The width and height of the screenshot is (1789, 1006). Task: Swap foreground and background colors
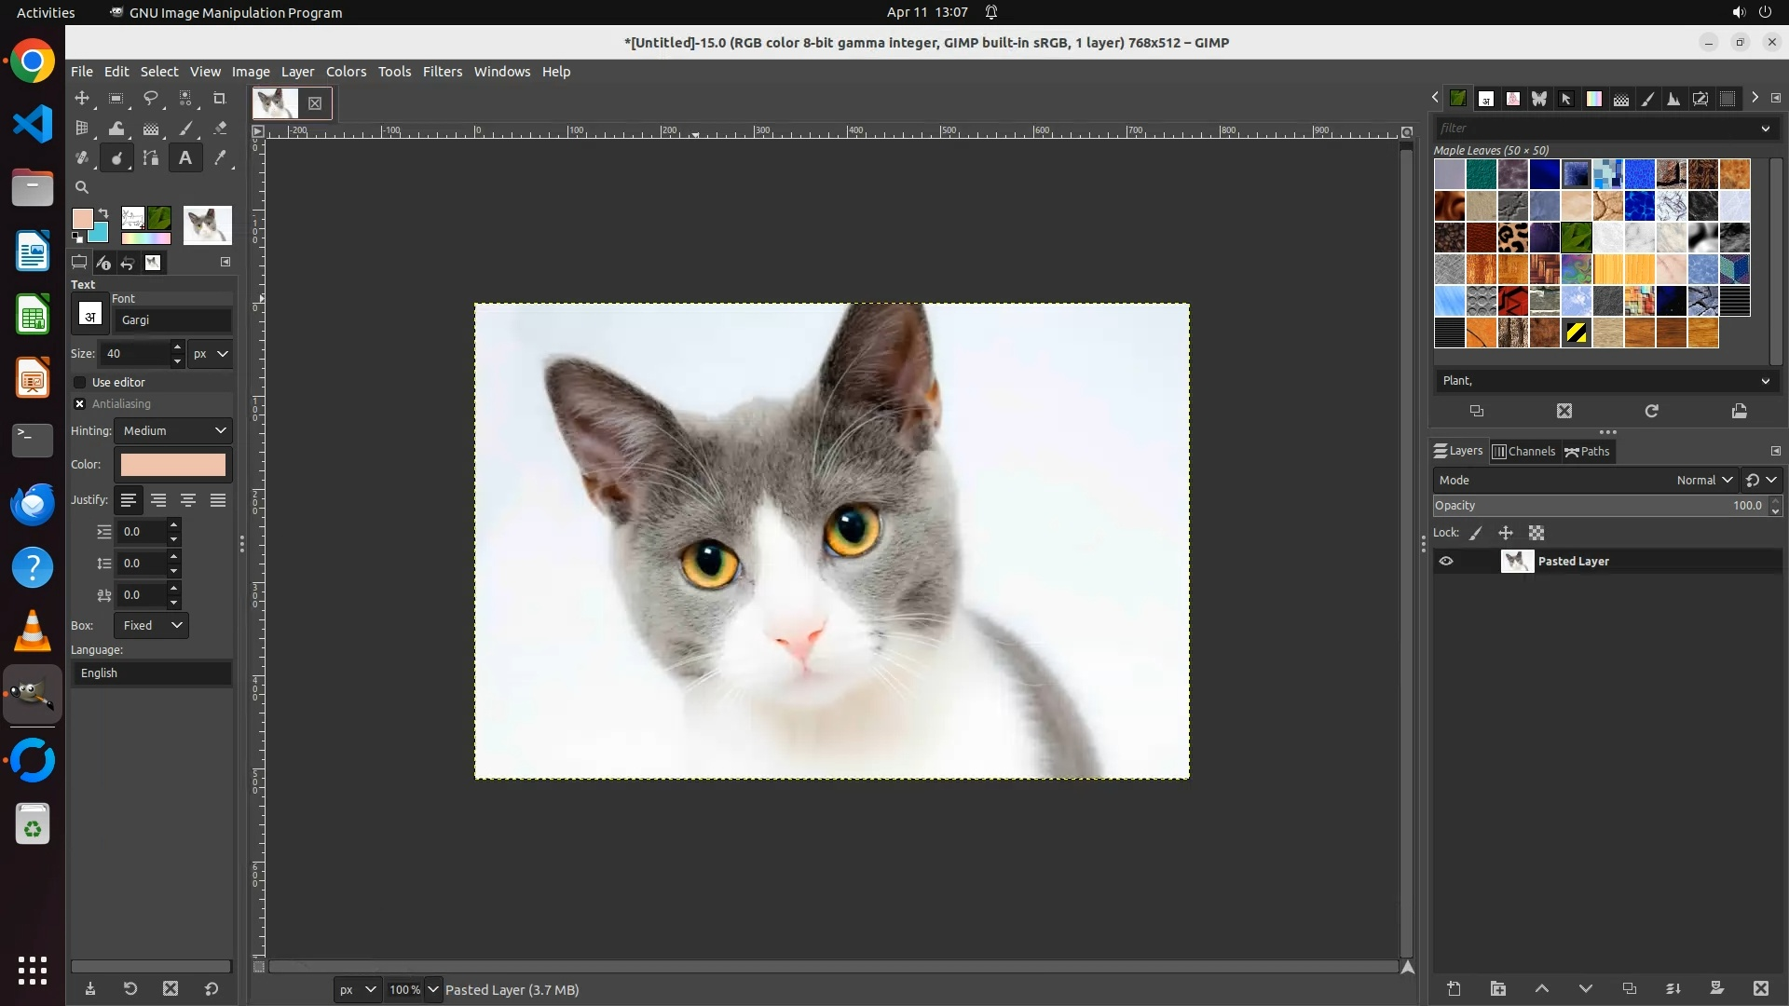pyautogui.click(x=103, y=213)
